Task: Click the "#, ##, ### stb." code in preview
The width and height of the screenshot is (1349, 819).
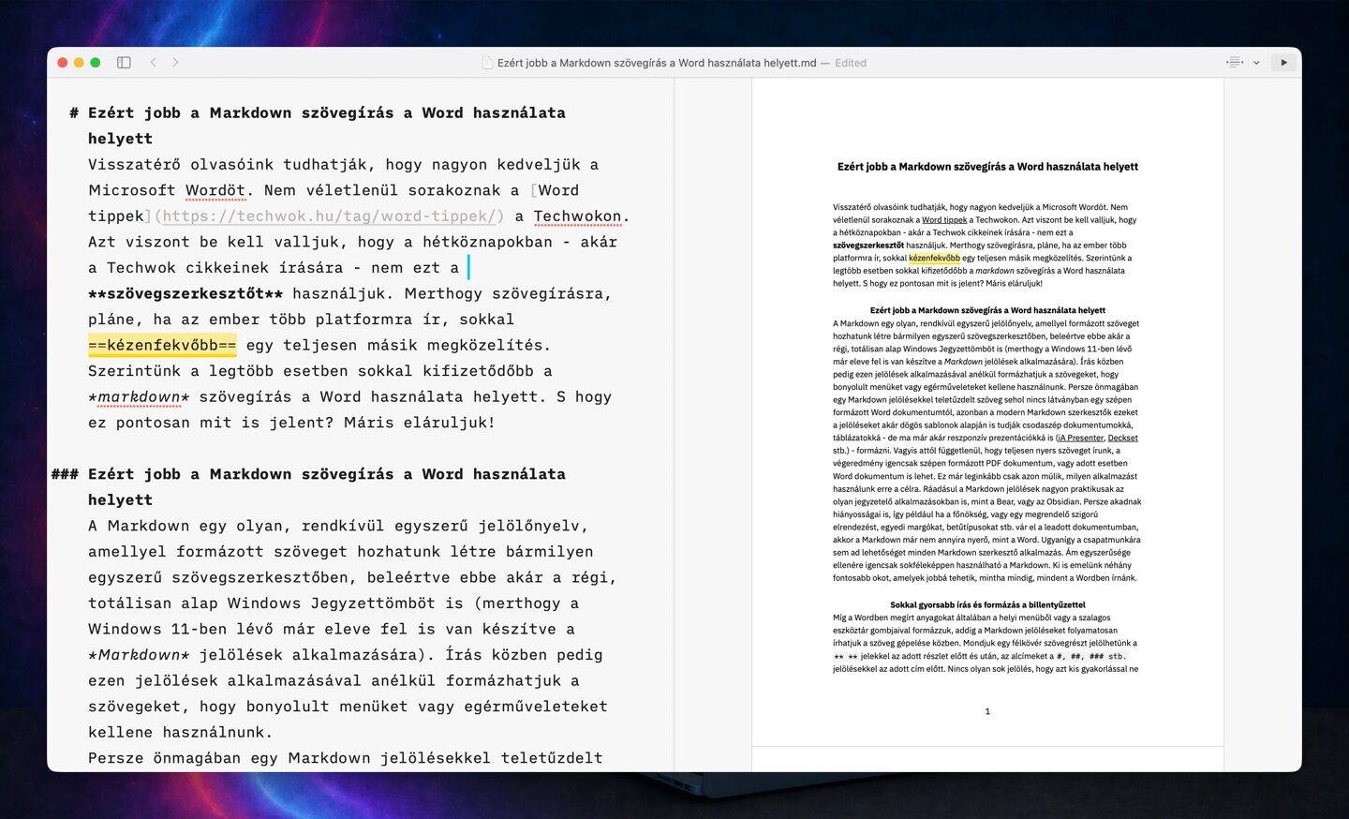Action: click(1090, 657)
